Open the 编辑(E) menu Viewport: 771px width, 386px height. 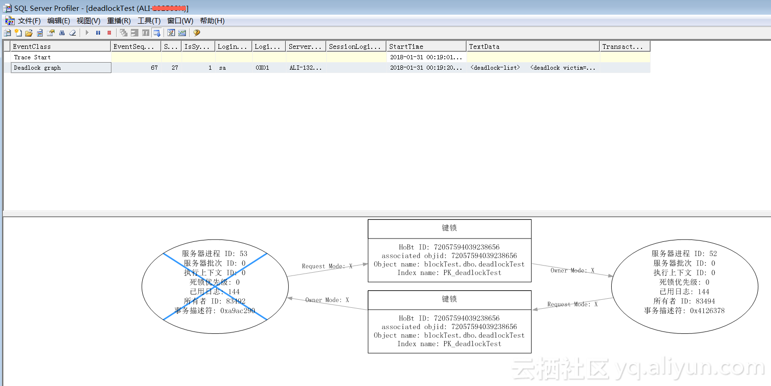tap(59, 21)
